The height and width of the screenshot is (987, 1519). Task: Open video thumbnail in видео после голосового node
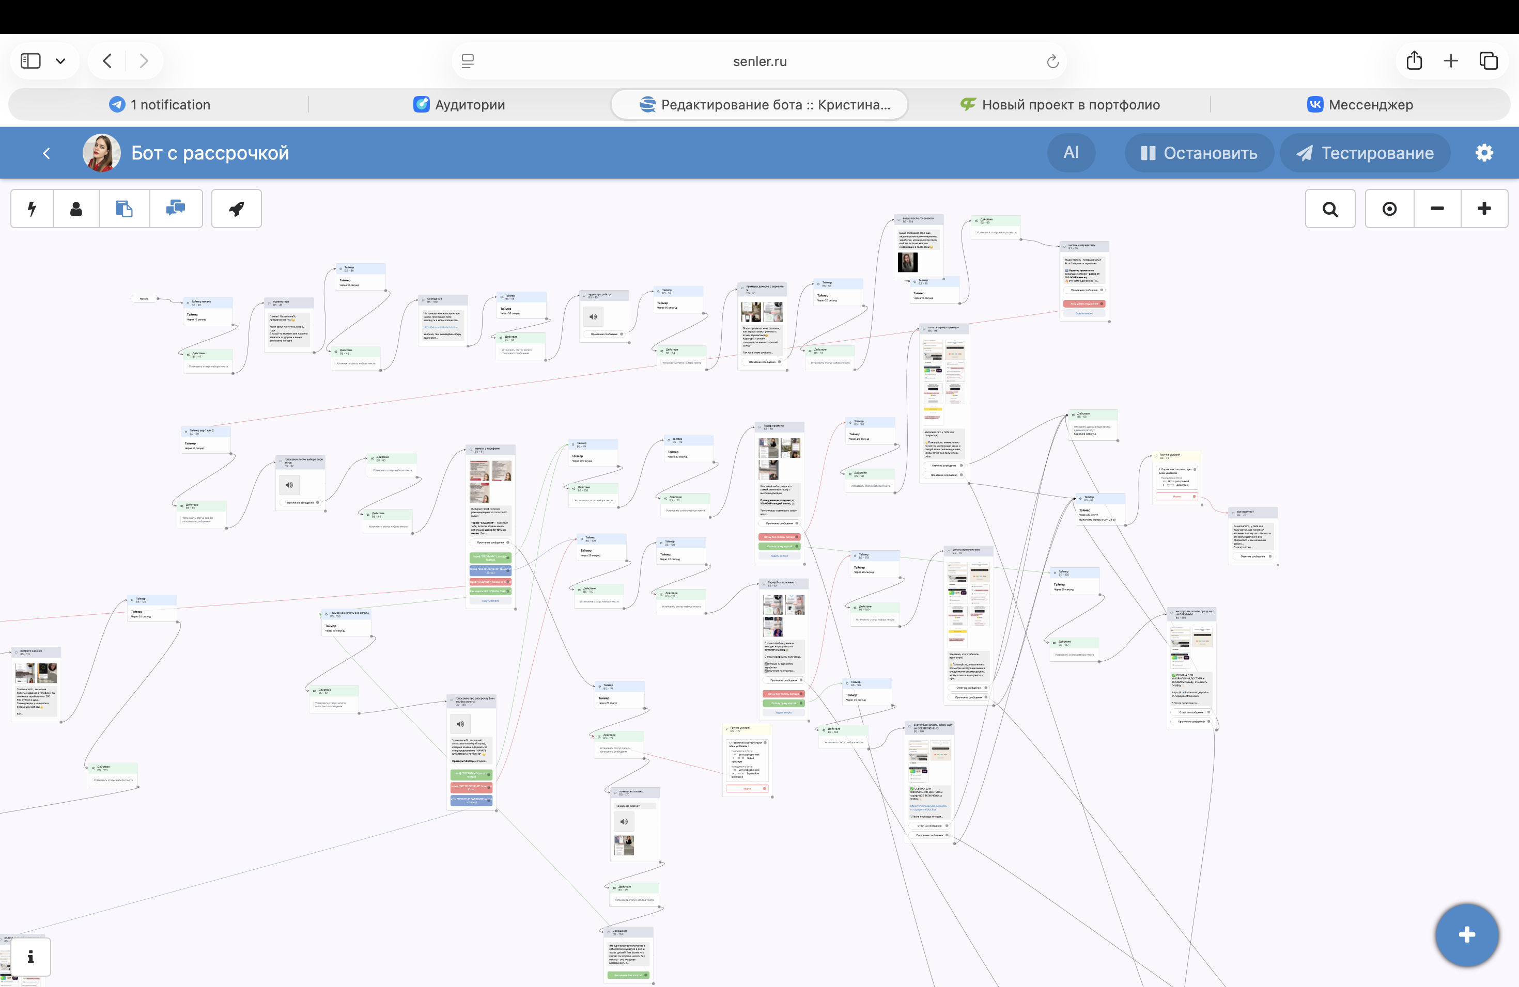click(x=908, y=262)
